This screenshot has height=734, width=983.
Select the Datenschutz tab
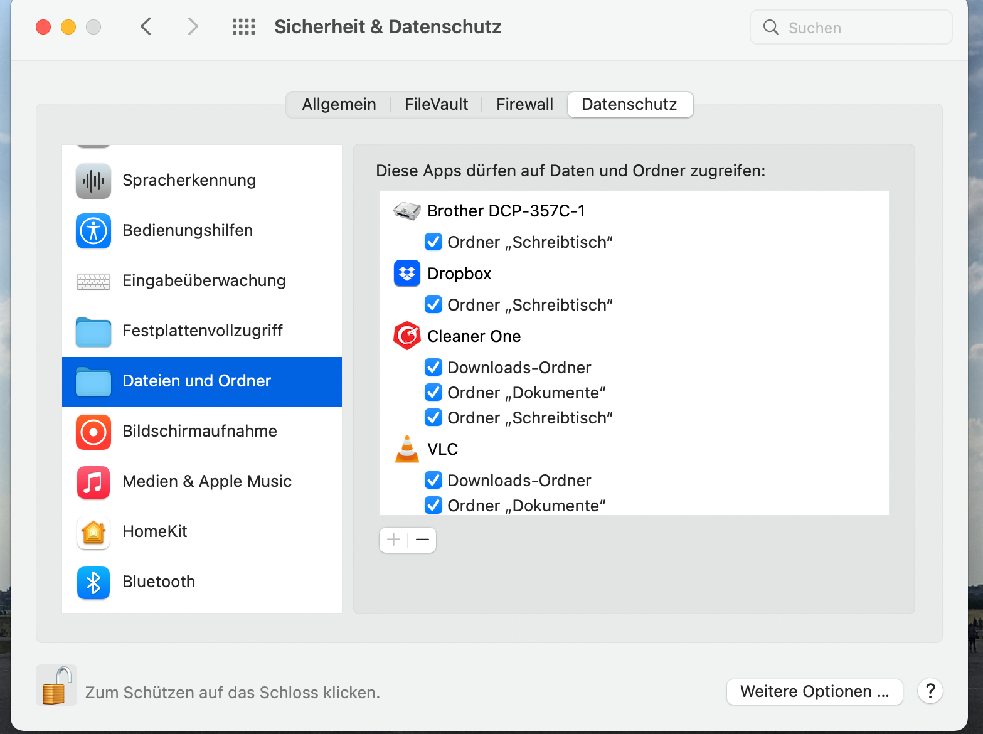[x=630, y=104]
